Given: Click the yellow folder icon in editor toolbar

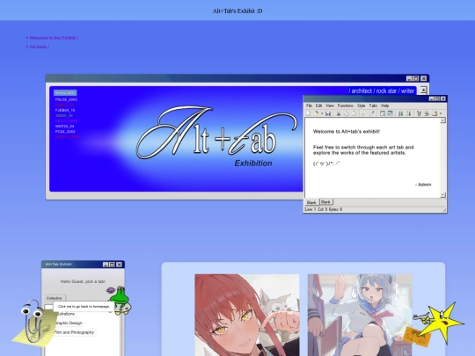Looking at the screenshot, I should (x=435, y=113).
